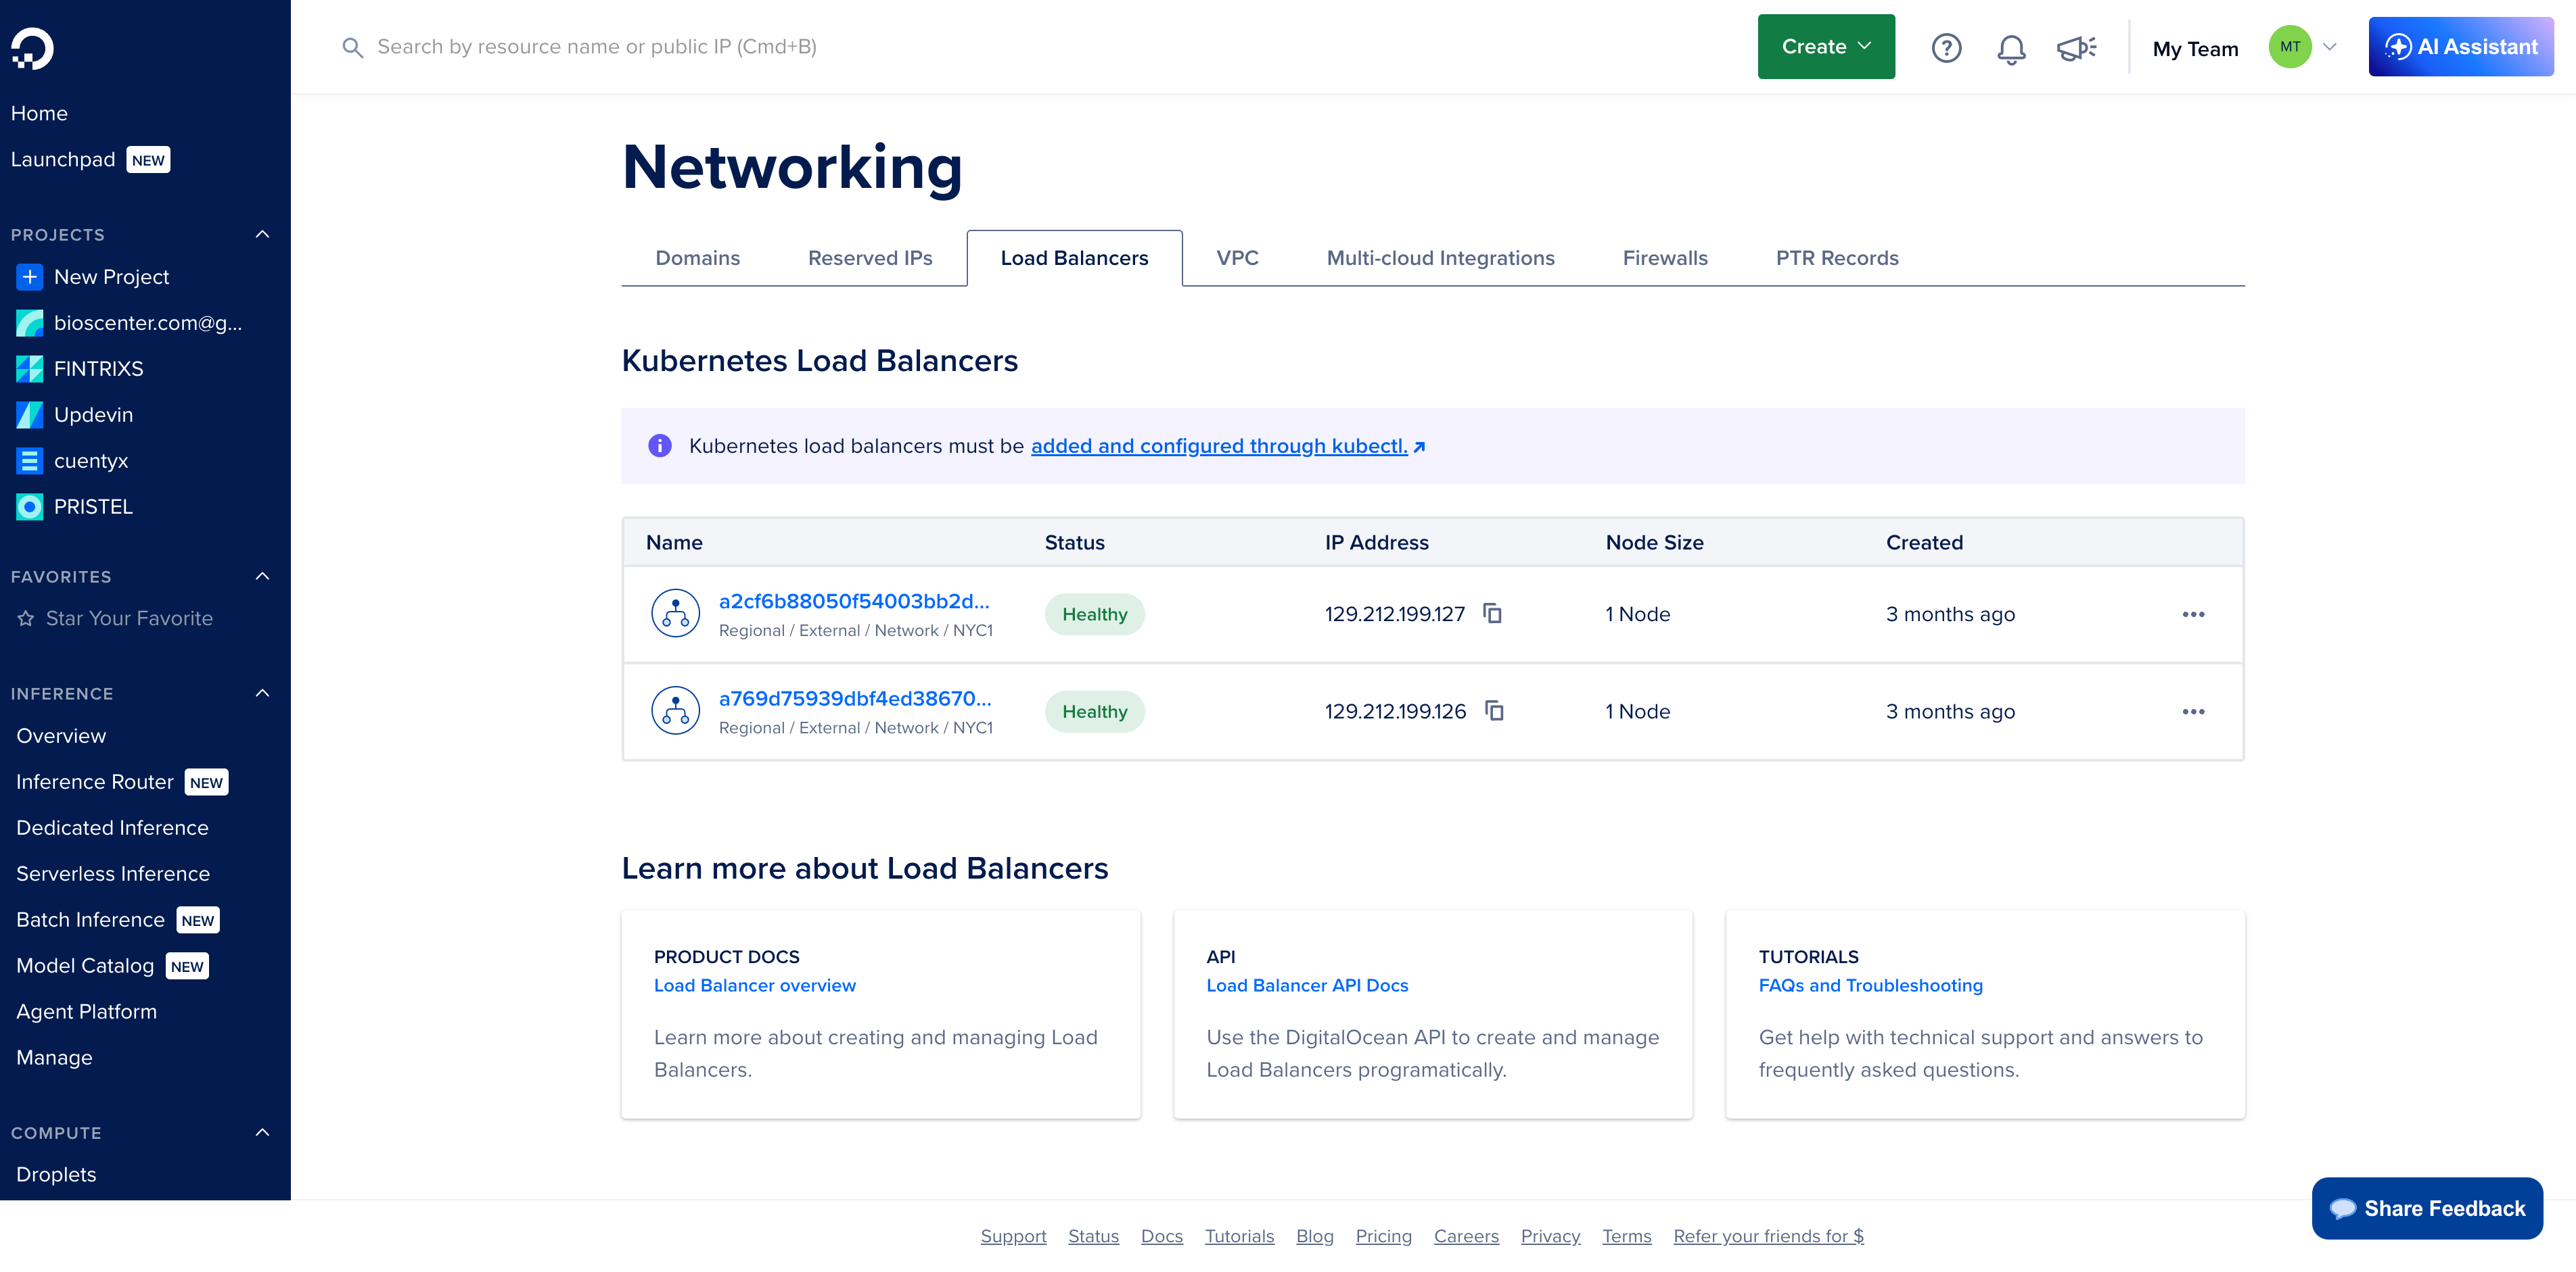This screenshot has width=2576, height=1272.
Task: Click the Updevin project icon
Action: [x=30, y=415]
